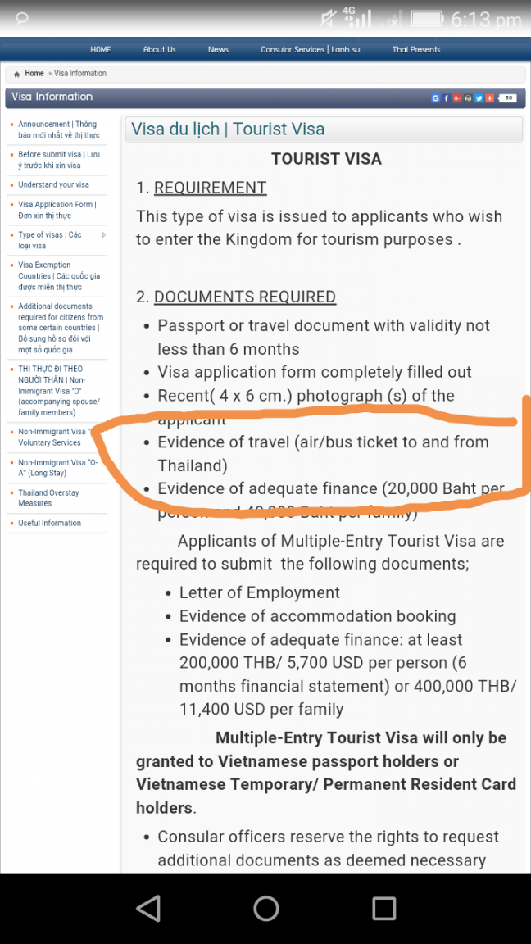The height and width of the screenshot is (944, 531).
Task: Open the Visa Application Form link
Action: 57,210
